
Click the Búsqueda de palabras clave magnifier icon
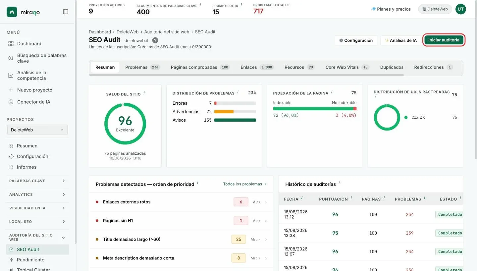[x=11, y=58]
